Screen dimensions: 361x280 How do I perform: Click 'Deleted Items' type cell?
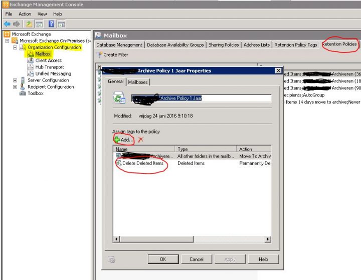pyautogui.click(x=191, y=163)
